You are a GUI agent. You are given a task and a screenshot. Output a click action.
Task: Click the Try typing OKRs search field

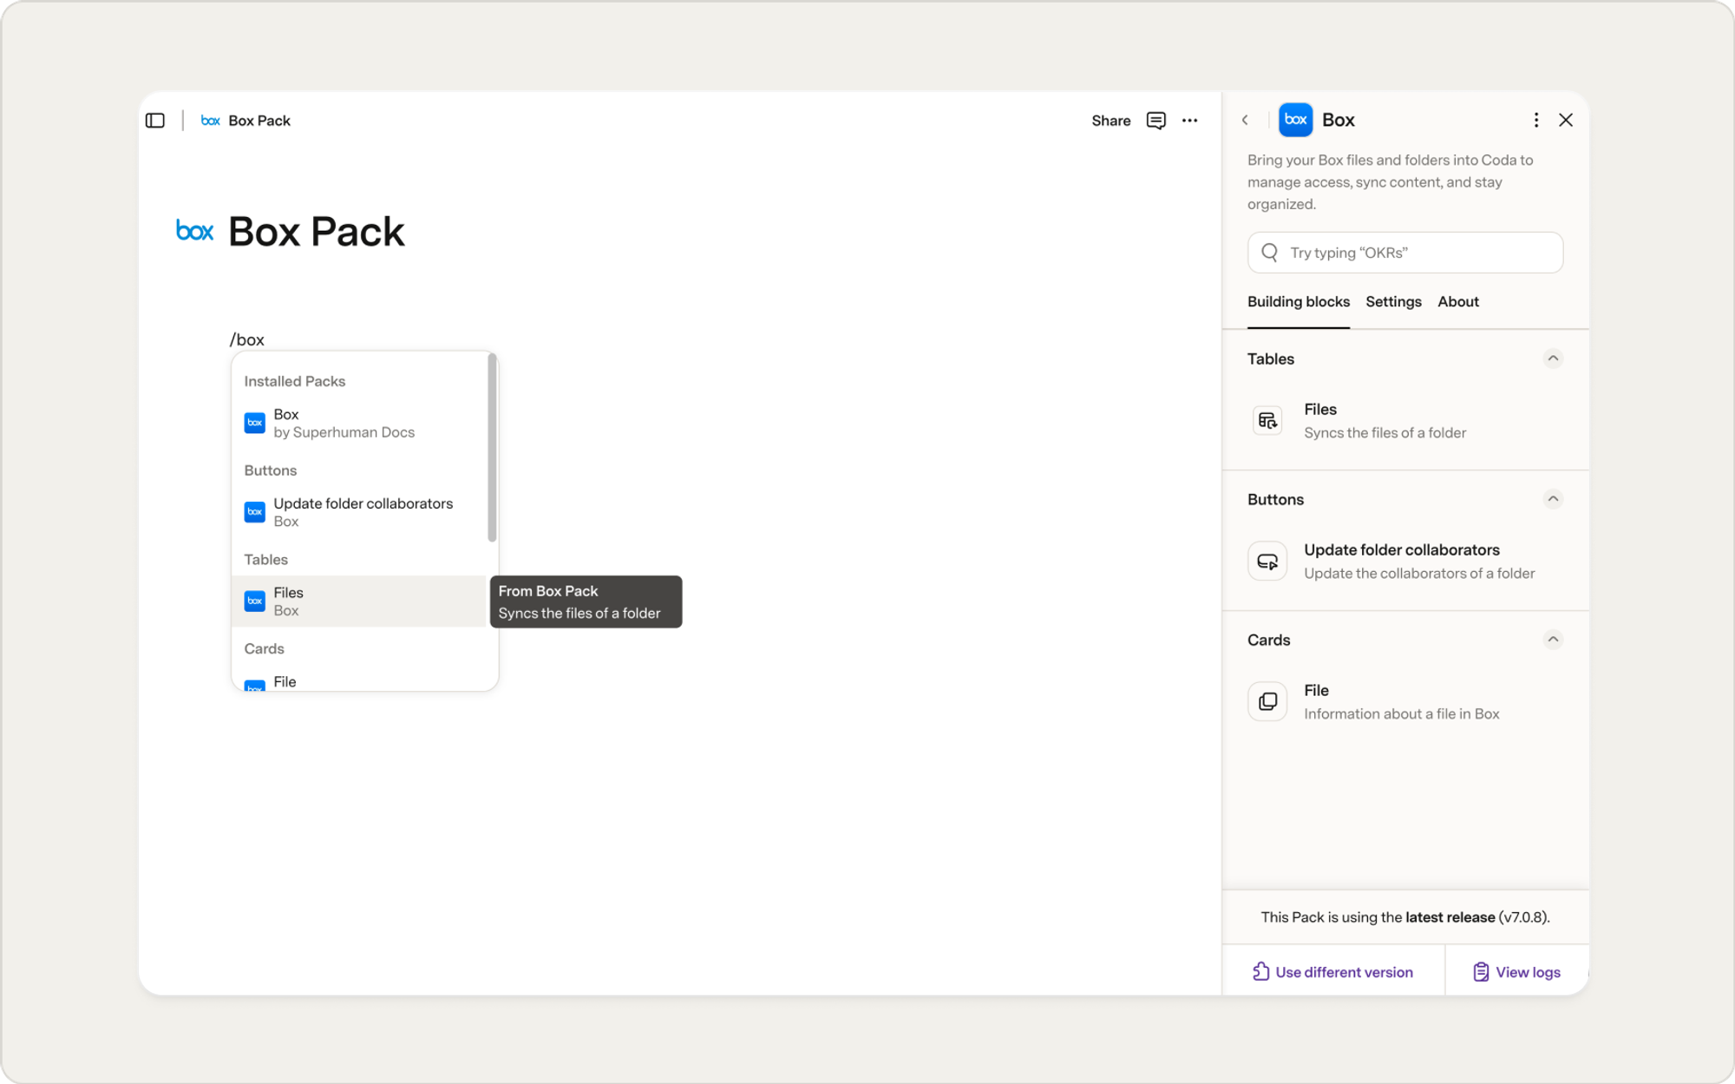pyautogui.click(x=1404, y=253)
